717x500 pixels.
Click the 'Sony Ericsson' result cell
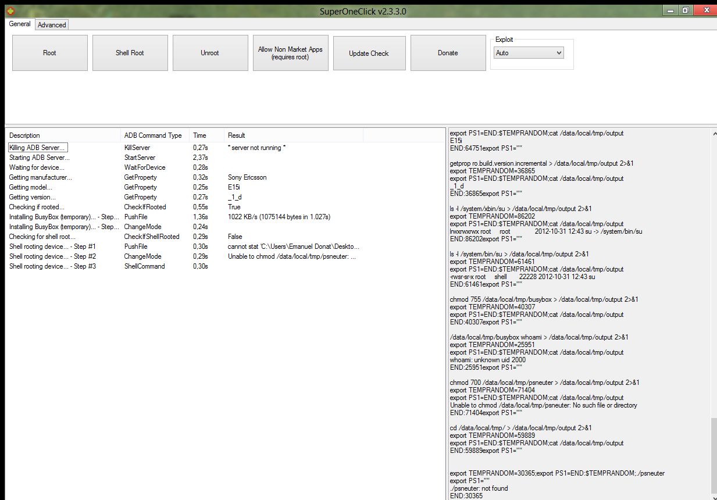[x=247, y=177]
